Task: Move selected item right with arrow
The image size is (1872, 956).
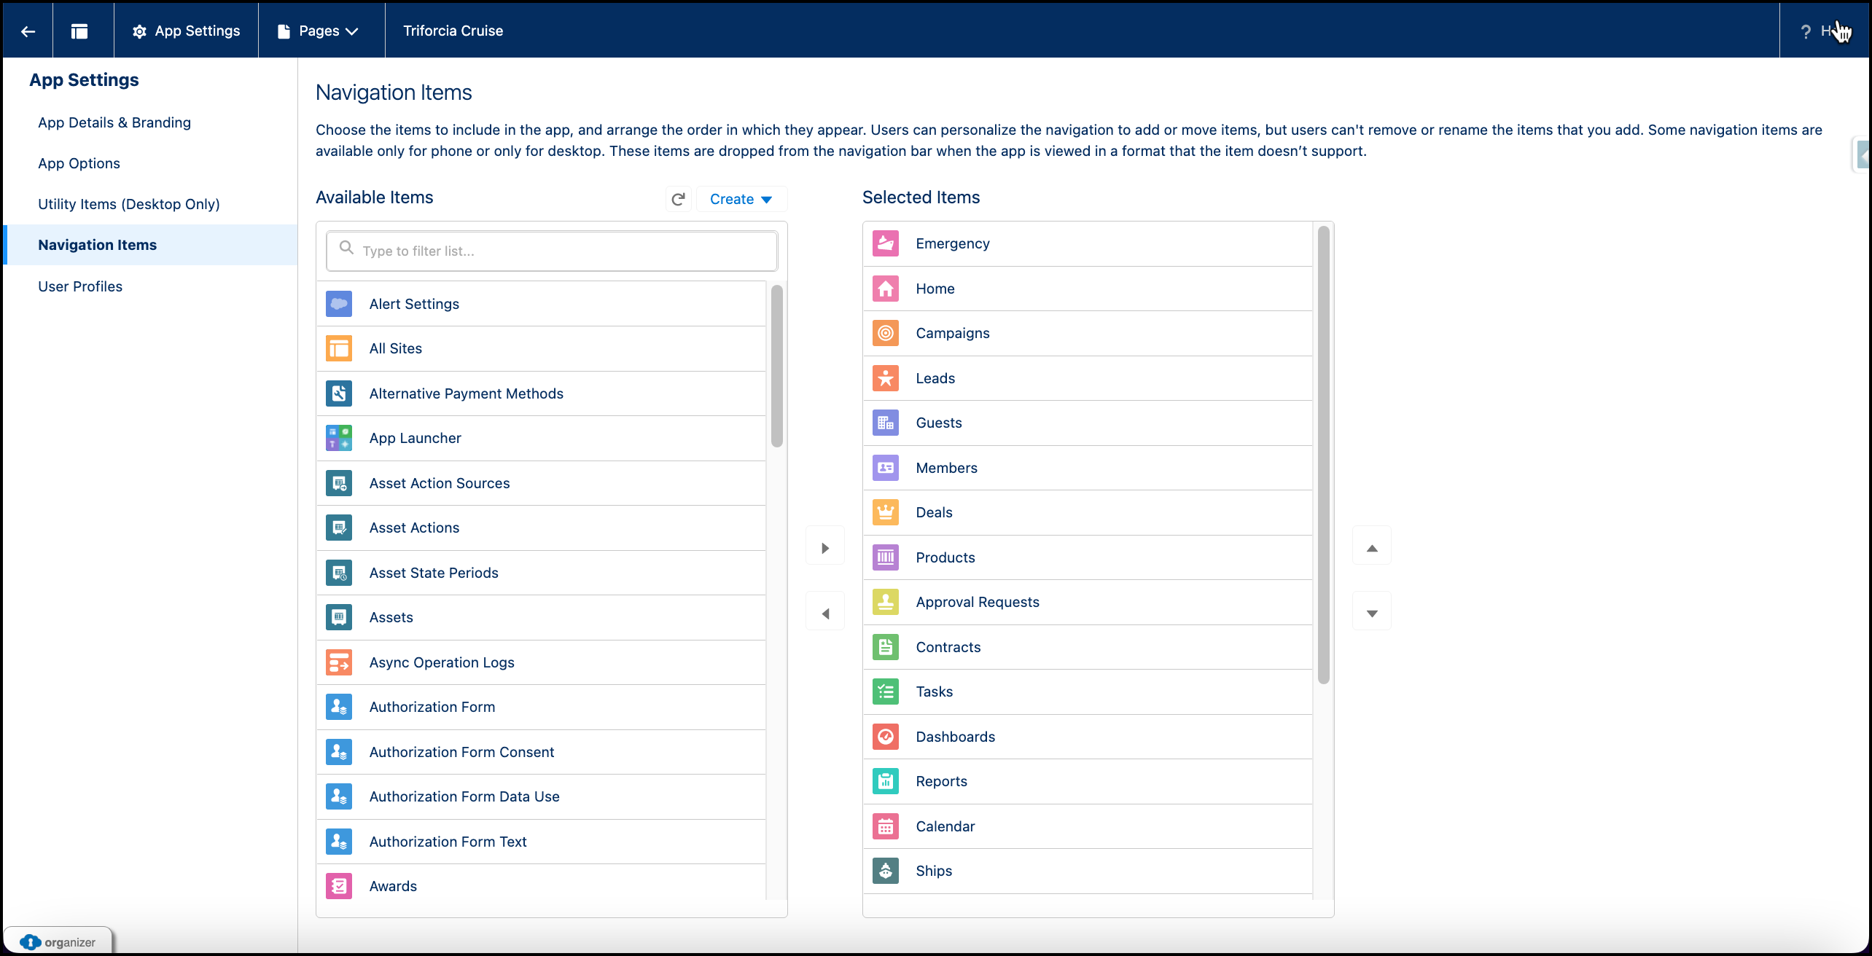Action: (x=825, y=547)
